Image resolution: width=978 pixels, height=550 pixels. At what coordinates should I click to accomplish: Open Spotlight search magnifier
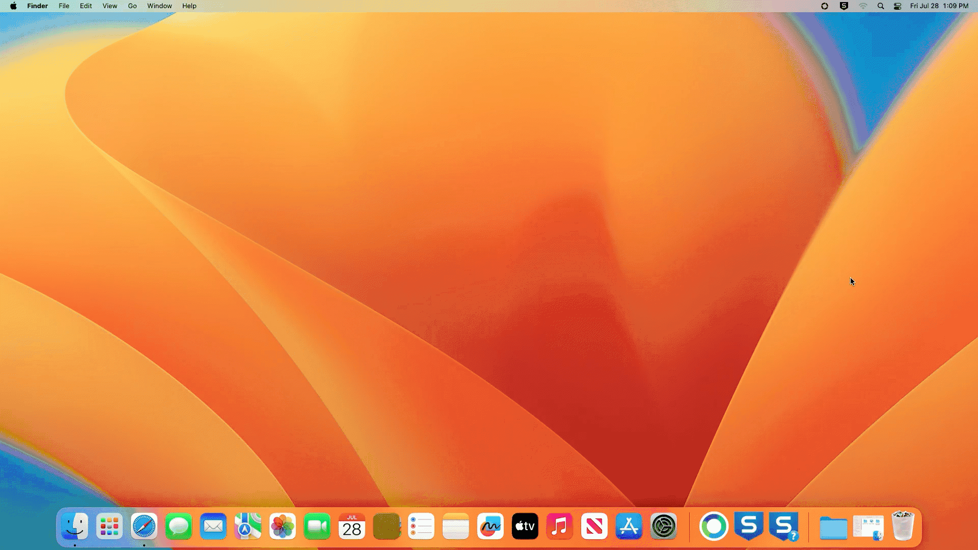point(881,6)
